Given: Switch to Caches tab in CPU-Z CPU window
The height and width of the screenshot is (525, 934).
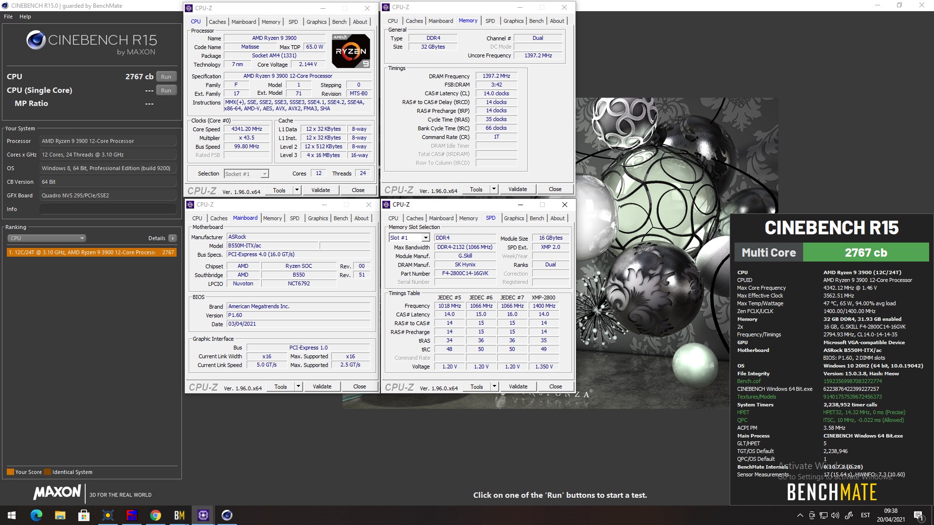Looking at the screenshot, I should coord(217,22).
